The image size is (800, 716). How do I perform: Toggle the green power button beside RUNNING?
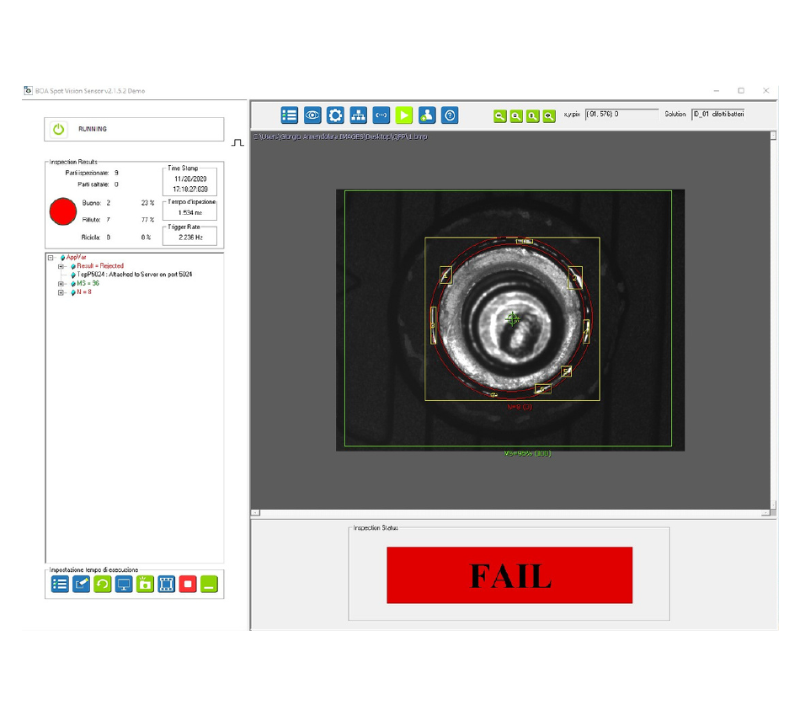click(x=58, y=130)
